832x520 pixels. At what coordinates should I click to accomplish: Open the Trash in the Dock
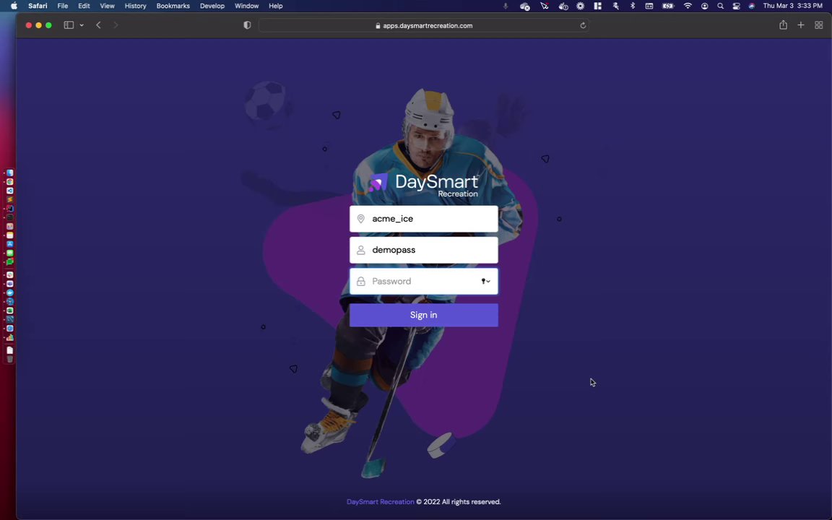click(x=9, y=359)
